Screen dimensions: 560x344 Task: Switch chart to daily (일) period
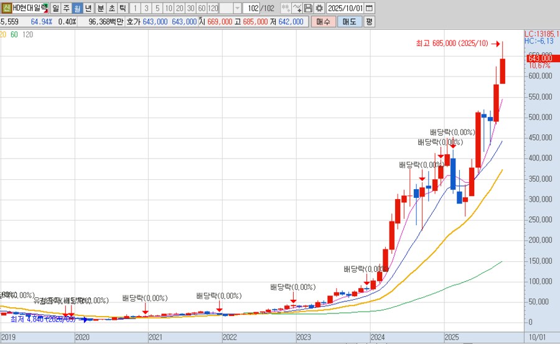(56, 9)
